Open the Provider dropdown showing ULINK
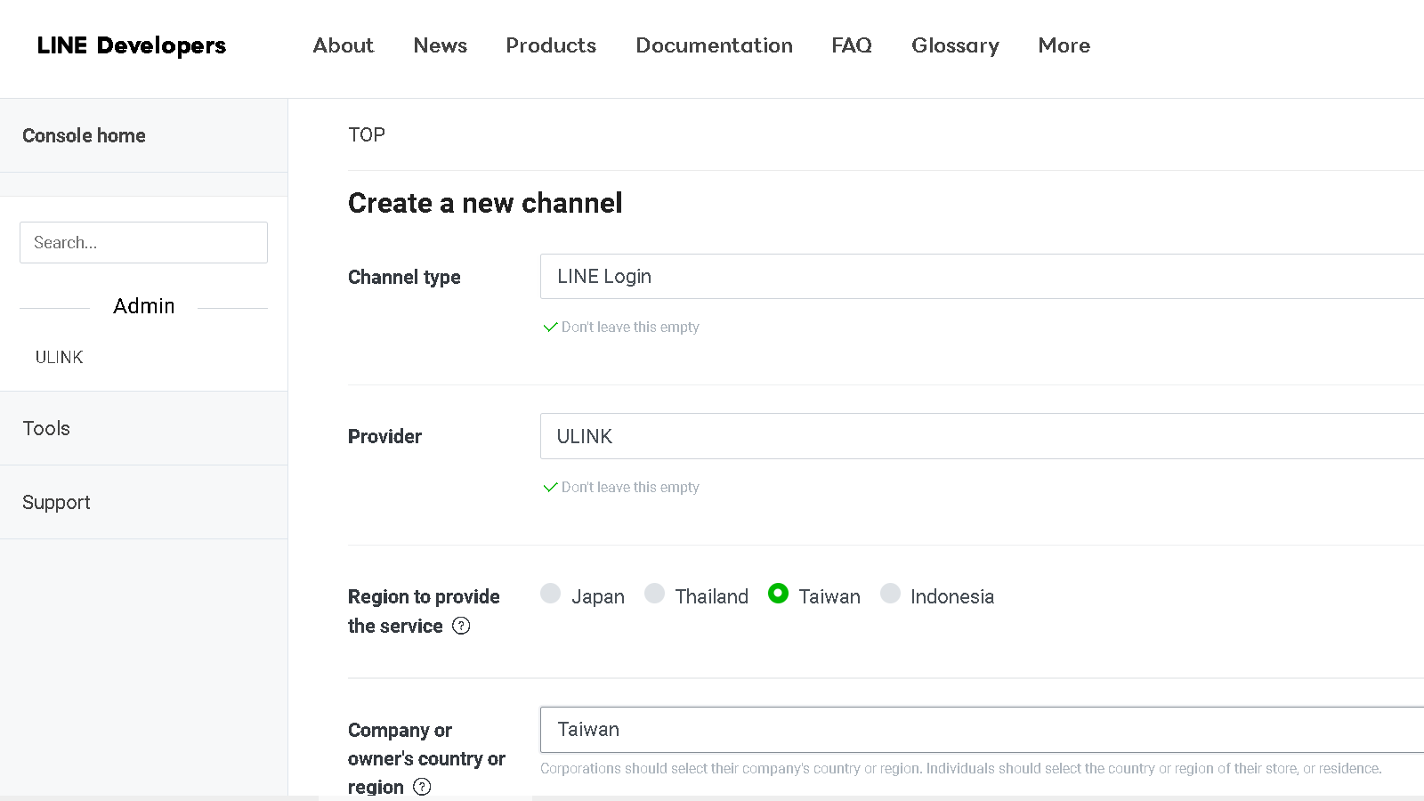 (982, 436)
